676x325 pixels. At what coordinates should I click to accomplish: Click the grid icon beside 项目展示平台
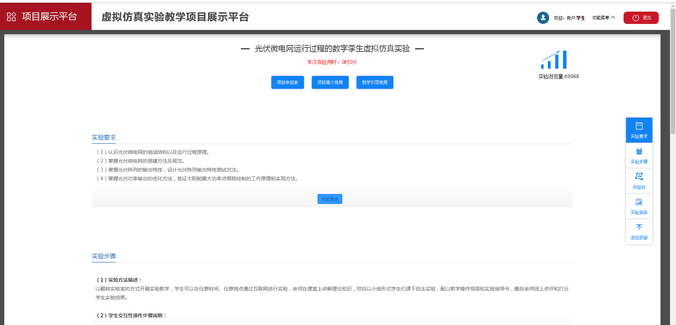click(12, 17)
